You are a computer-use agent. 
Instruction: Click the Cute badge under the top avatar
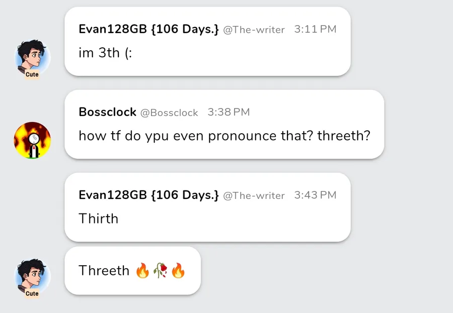32,74
